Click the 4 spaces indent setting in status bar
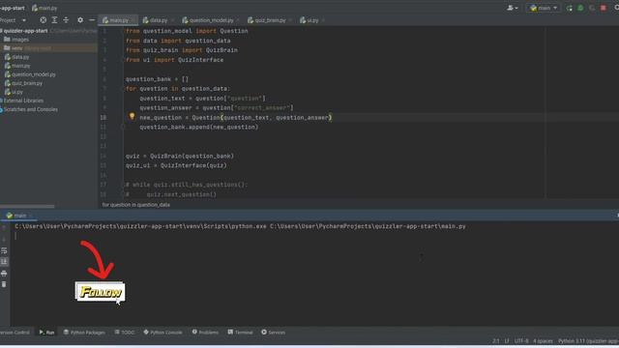This screenshot has height=348, width=619. click(543, 341)
